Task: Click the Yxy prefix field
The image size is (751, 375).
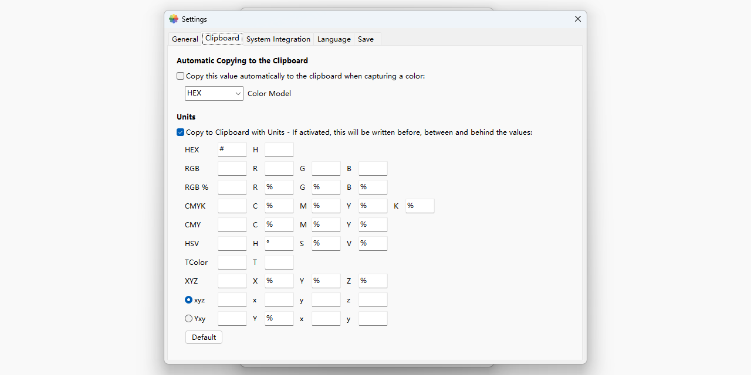Action: coord(232,319)
